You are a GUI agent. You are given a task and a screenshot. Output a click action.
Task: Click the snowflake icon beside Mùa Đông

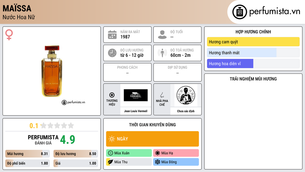tap(158, 162)
